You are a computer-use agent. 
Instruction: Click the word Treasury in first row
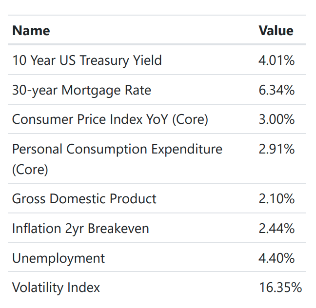tap(104, 61)
